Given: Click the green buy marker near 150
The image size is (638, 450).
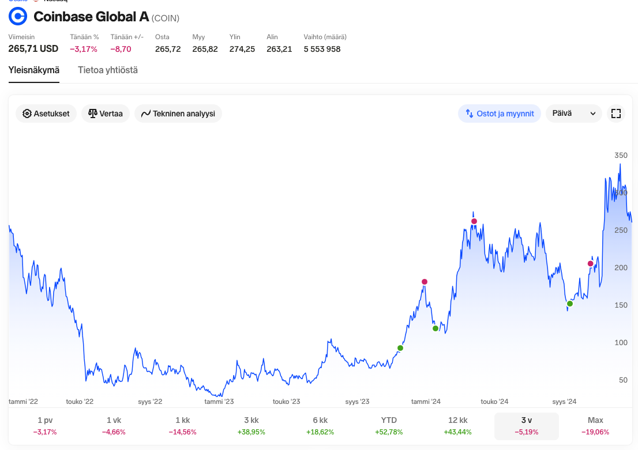Looking at the screenshot, I should [x=570, y=304].
